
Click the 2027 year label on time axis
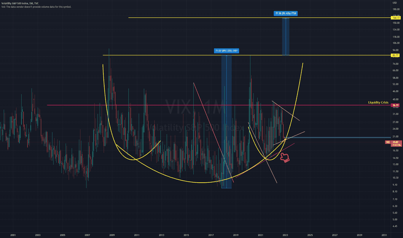[335, 235]
